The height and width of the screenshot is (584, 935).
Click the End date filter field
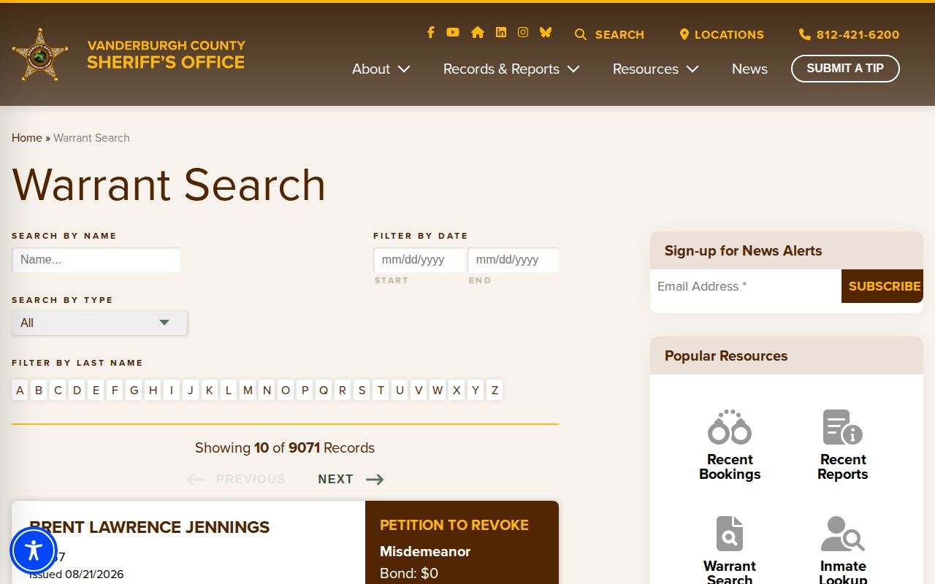(514, 260)
